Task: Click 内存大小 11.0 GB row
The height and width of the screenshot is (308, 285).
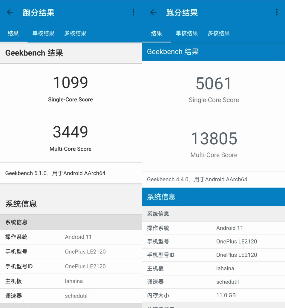Action: [x=214, y=295]
